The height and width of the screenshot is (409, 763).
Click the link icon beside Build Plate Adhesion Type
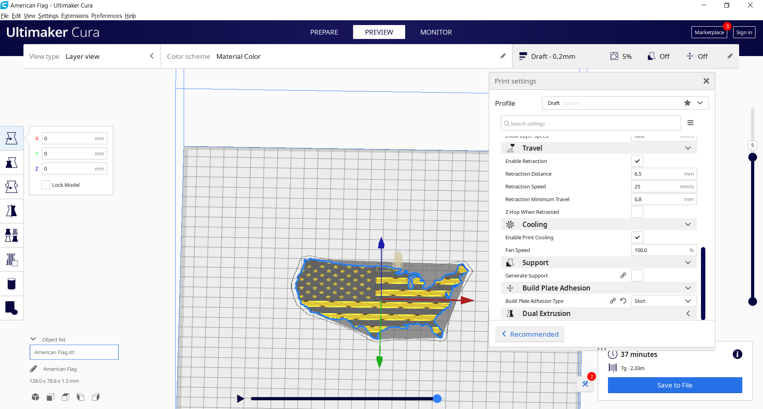click(613, 301)
